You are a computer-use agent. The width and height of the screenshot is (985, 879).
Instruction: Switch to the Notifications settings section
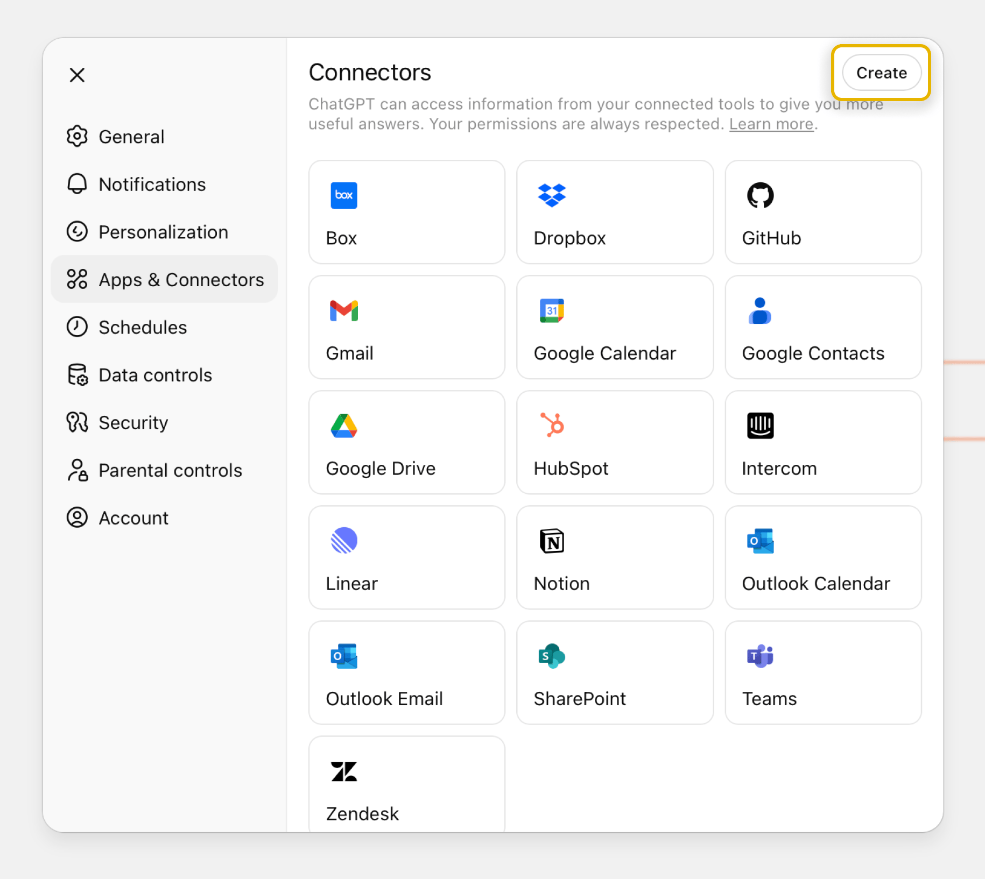(152, 185)
